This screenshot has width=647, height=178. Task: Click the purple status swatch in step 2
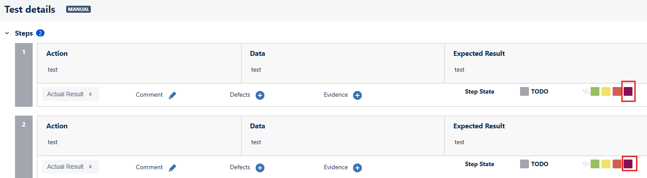click(628, 164)
